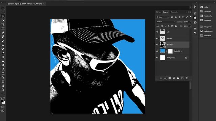This screenshot has width=216, height=121.
Task: Select the Zoom tool
Action: (3, 90)
